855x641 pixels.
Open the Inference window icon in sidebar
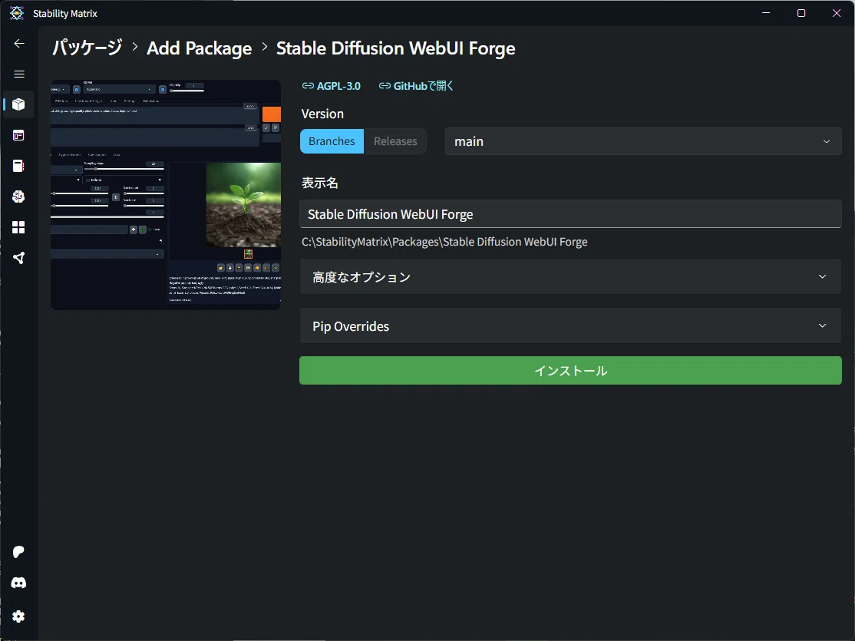[18, 135]
